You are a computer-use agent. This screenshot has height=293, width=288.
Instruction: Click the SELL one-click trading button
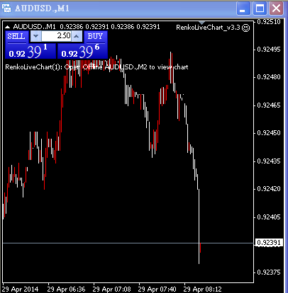tap(16, 37)
